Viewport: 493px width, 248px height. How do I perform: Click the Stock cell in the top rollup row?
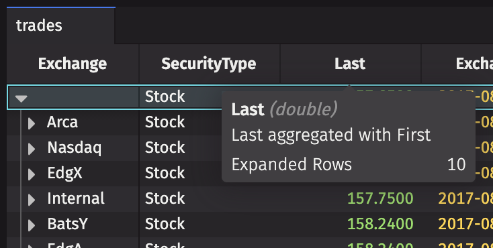165,97
